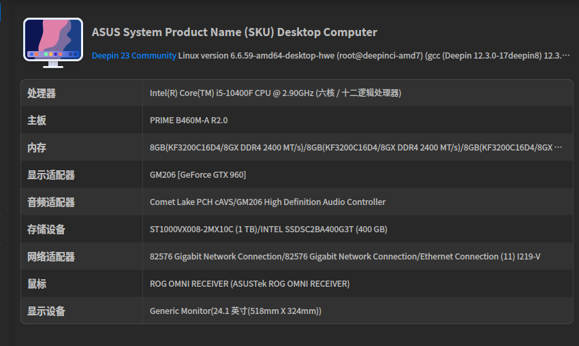Viewport: 579px width, 346px height.
Task: Select the 网络适配器 row label
Action: pos(51,257)
